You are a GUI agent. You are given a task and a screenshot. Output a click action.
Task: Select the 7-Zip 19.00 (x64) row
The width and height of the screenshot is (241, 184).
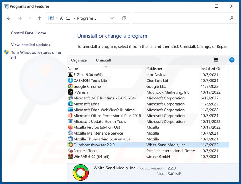pyautogui.click(x=148, y=75)
